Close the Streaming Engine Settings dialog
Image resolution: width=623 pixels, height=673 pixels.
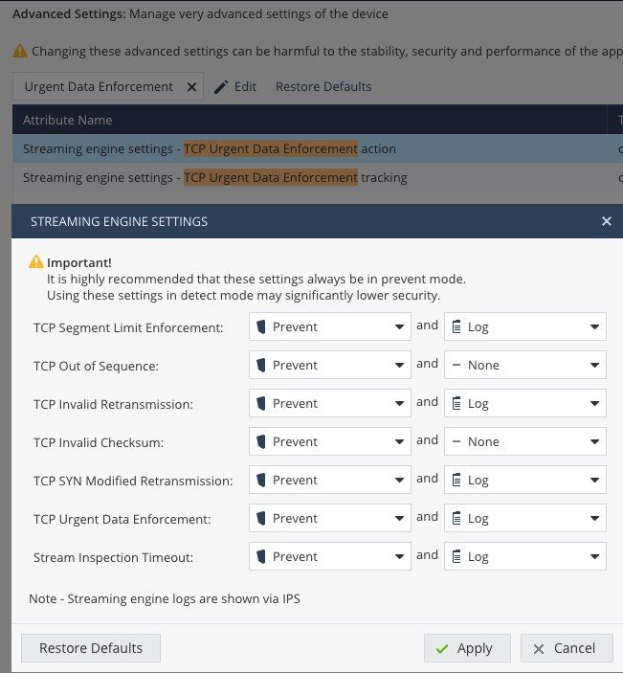(x=607, y=221)
